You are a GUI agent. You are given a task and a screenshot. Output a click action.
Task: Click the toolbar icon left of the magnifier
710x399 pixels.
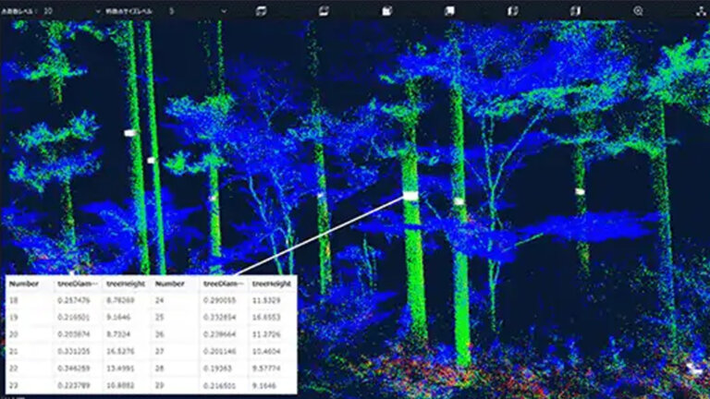click(x=575, y=10)
